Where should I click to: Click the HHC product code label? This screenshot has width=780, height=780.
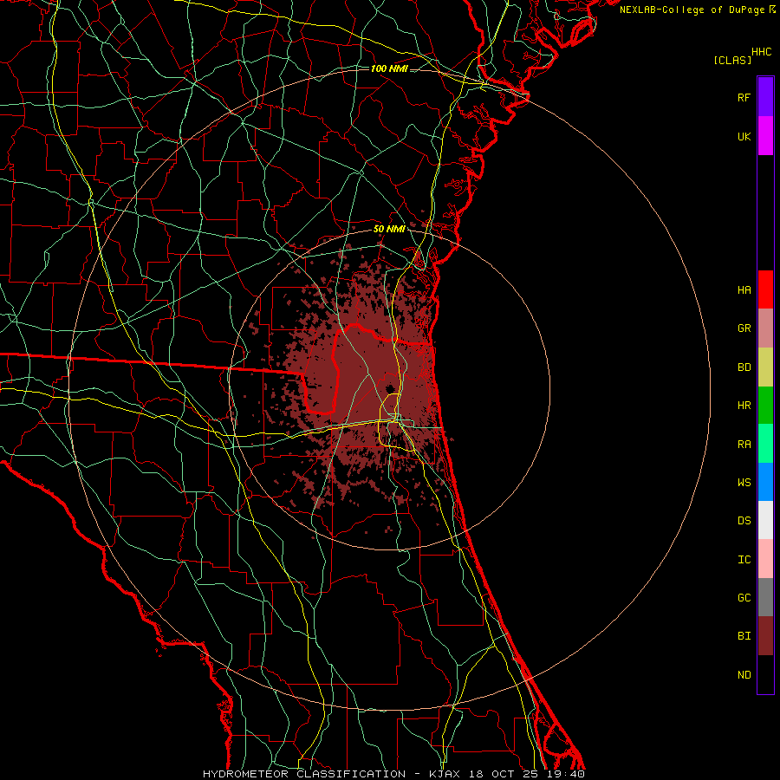pos(762,52)
